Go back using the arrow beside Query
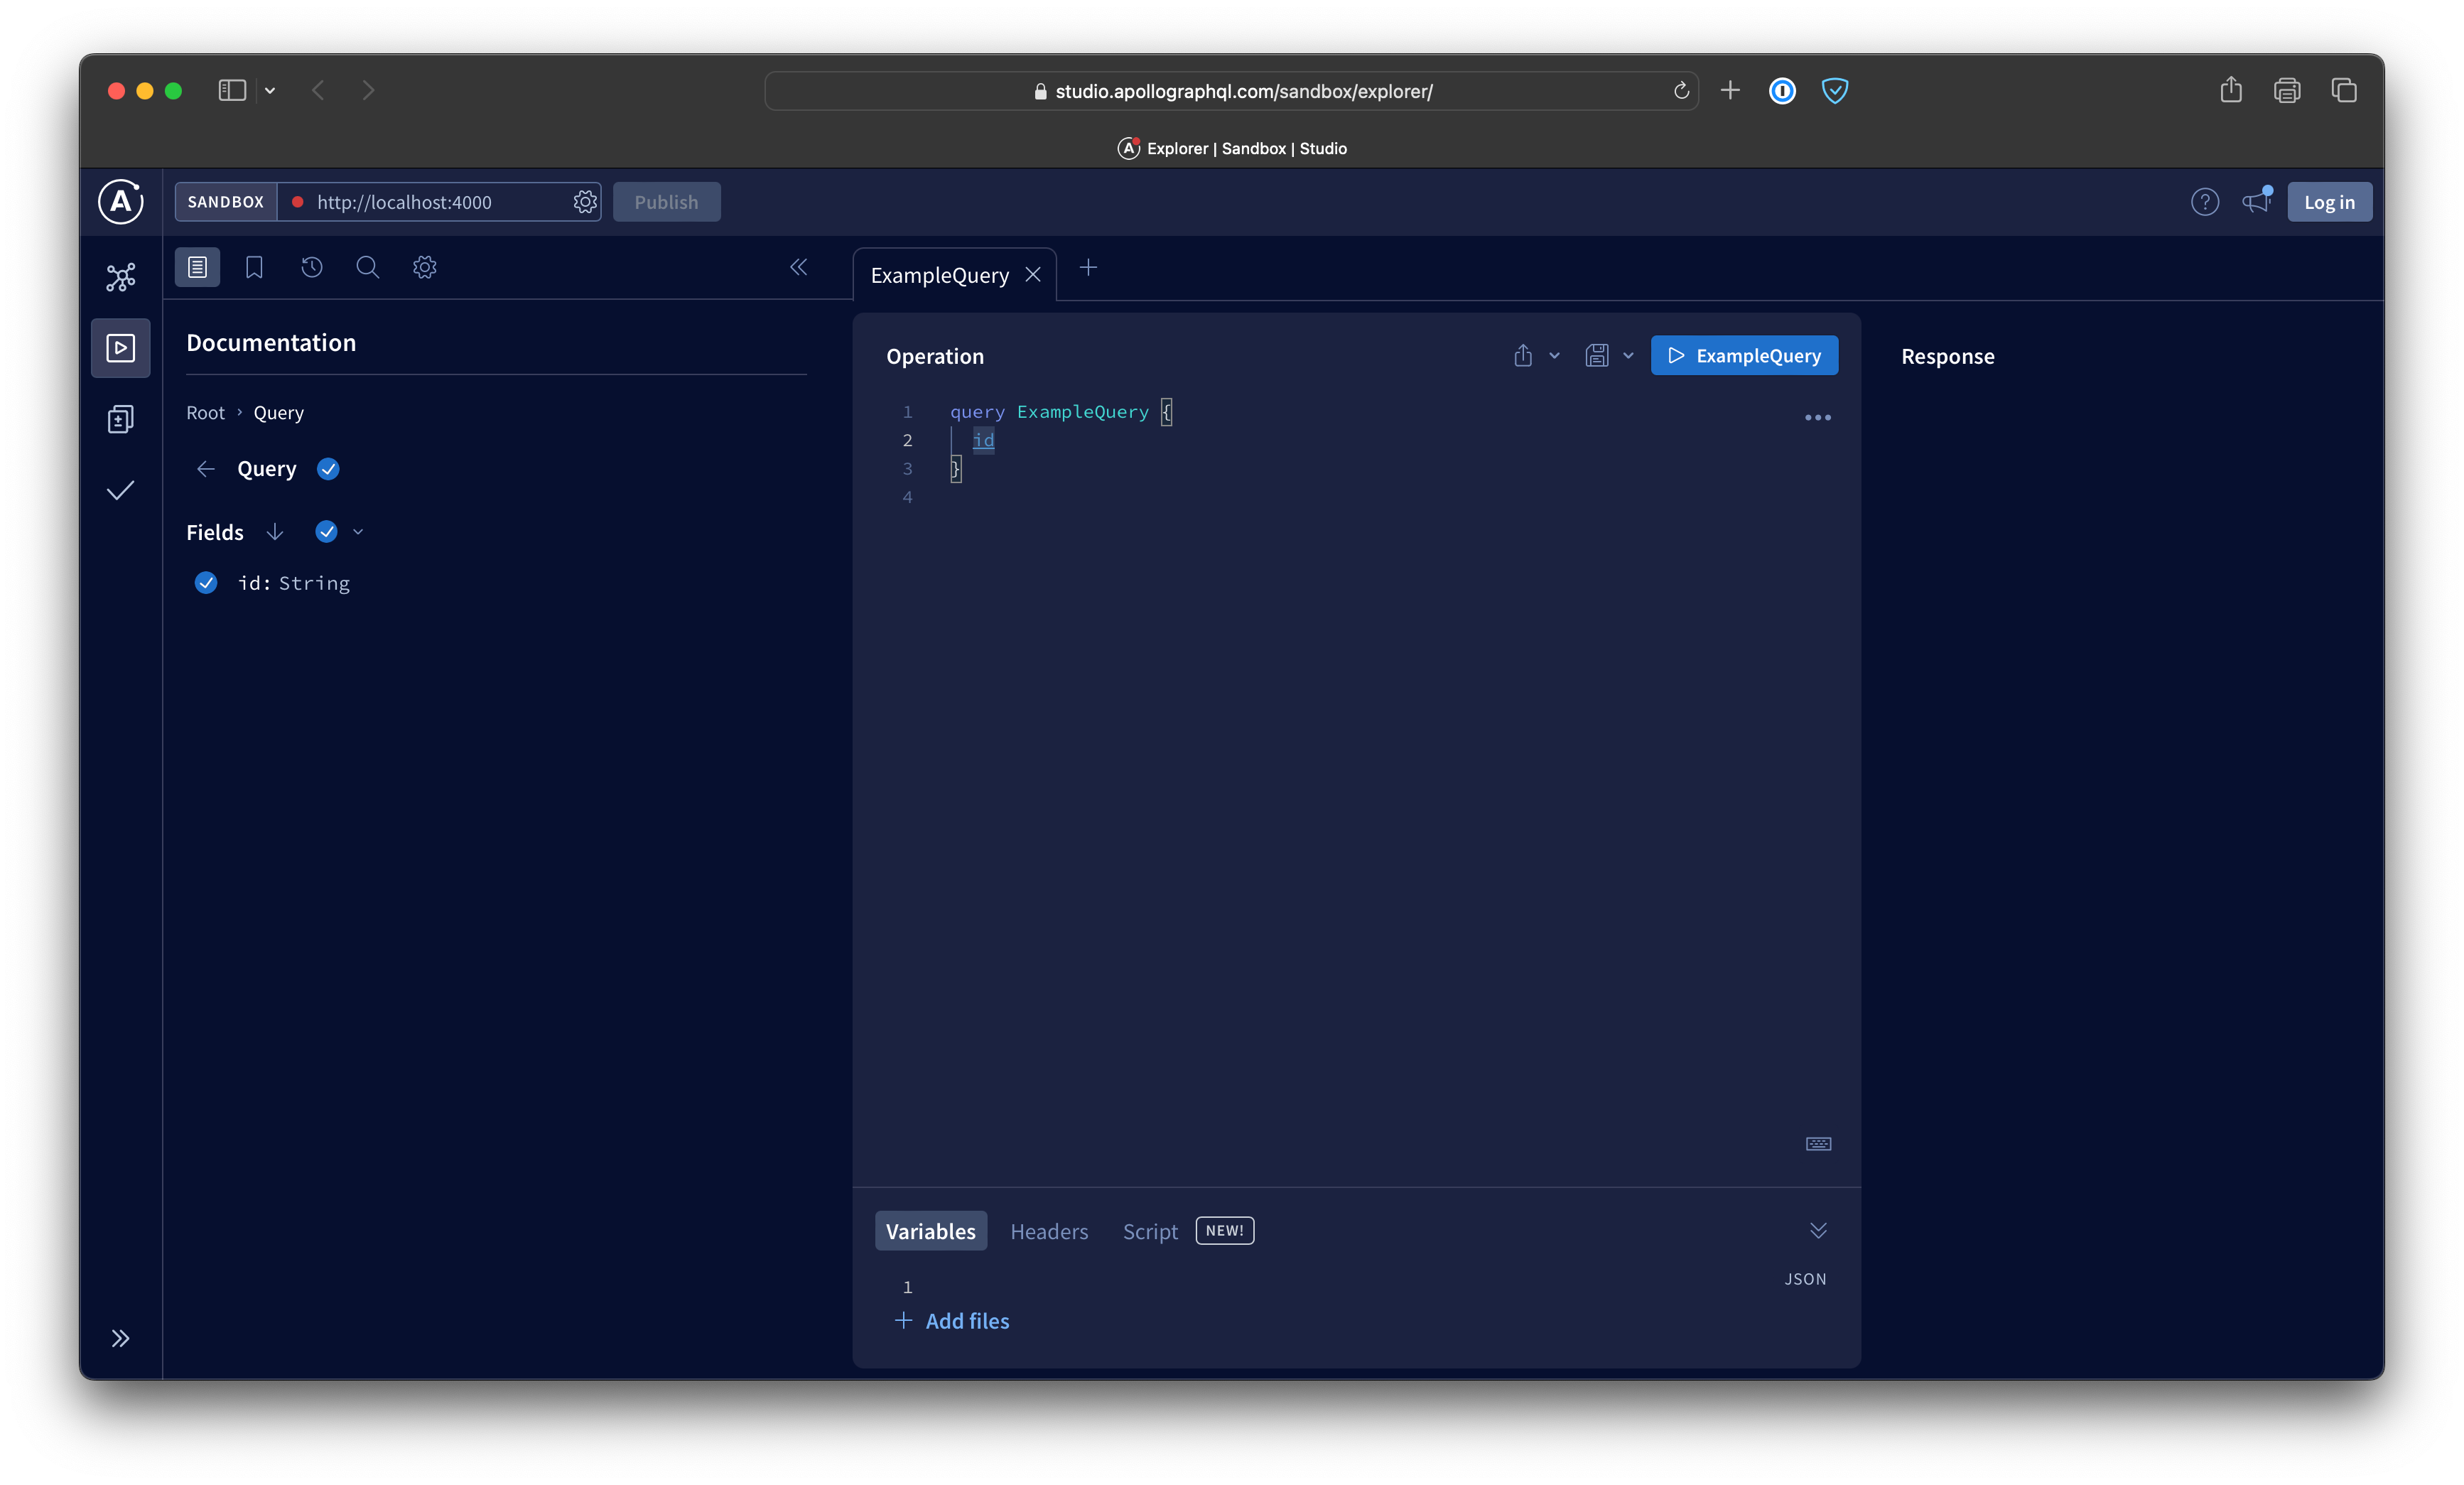 (x=206, y=469)
